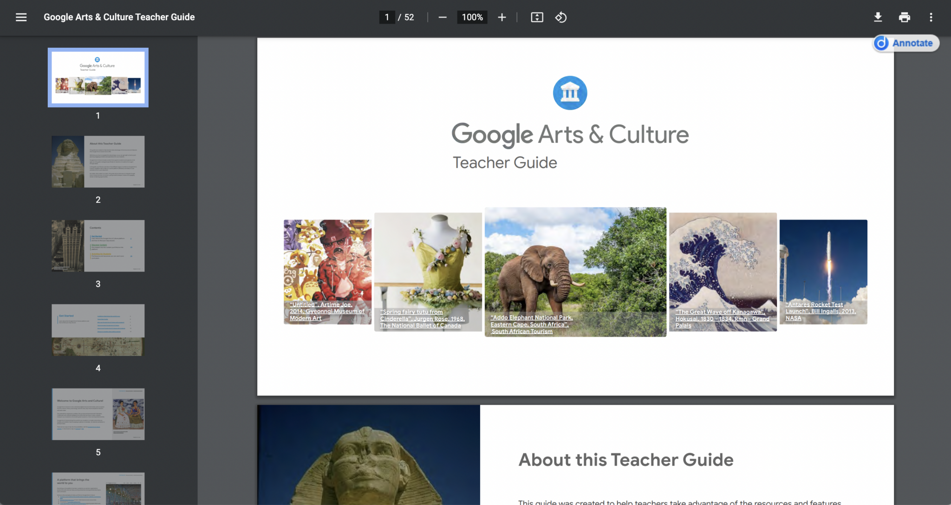
Task: Open the more actions menu
Action: (931, 17)
